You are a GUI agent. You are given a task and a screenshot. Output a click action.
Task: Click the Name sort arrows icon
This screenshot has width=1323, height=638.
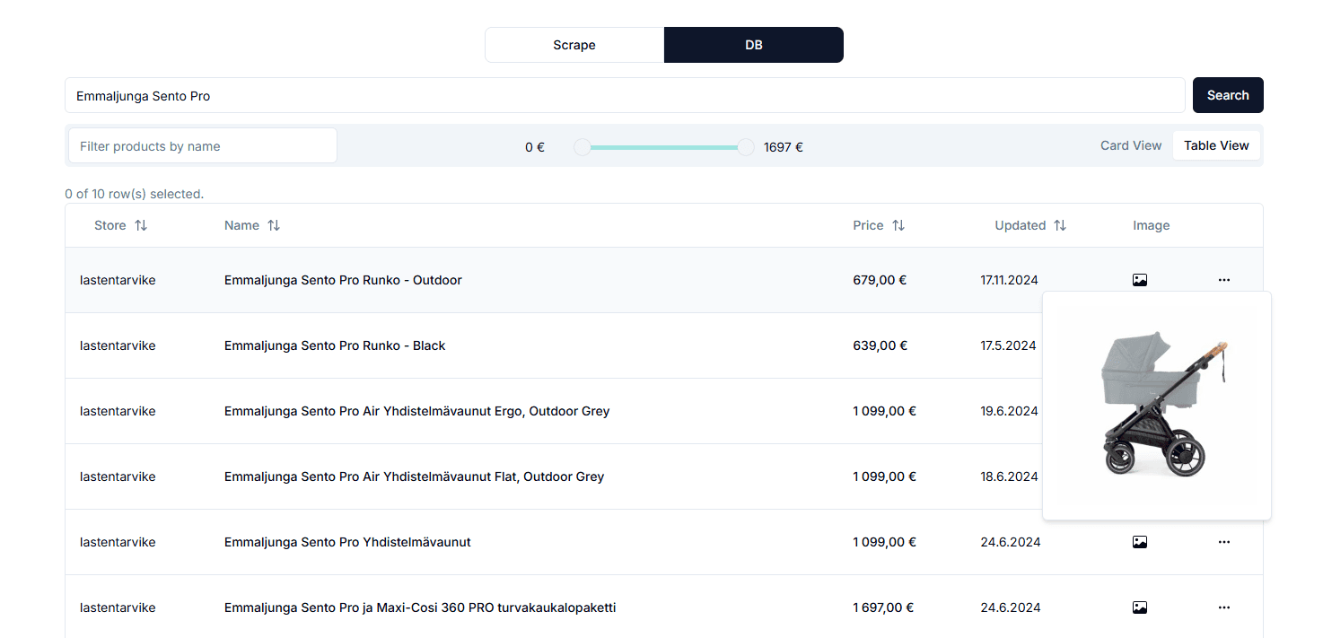pyautogui.click(x=274, y=225)
